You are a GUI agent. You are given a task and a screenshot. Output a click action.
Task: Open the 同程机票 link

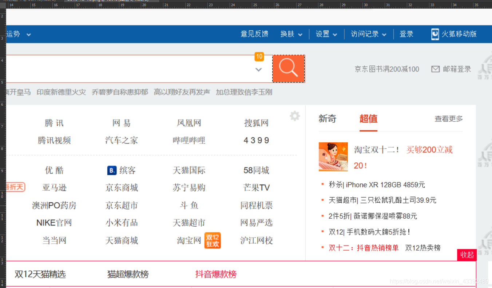pyautogui.click(x=256, y=206)
